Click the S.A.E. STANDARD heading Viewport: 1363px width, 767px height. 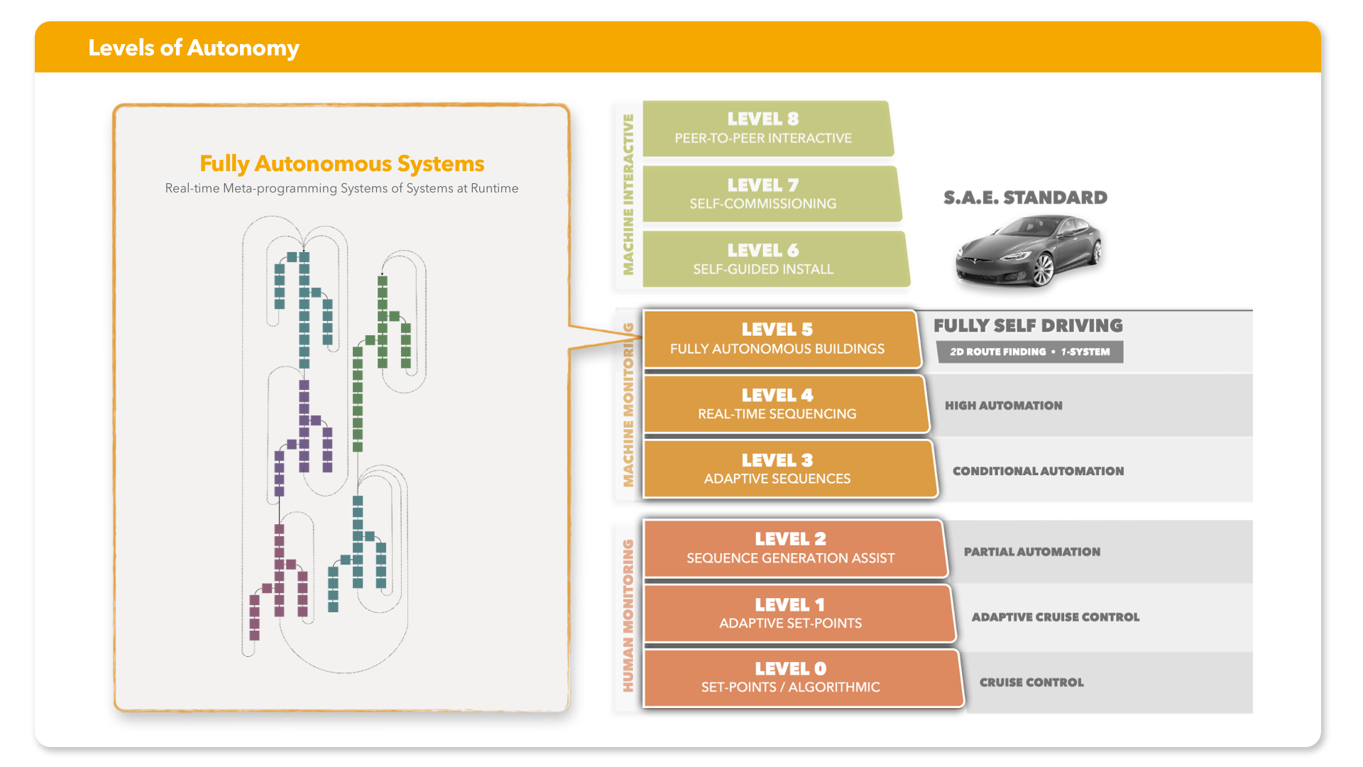pyautogui.click(x=1025, y=197)
